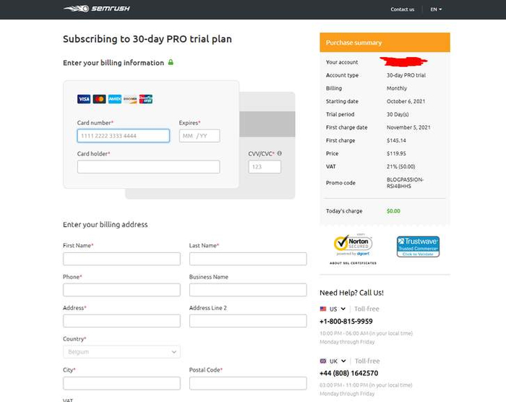This screenshot has height=402, width=506.
Task: Focus the Postal Code field
Action: (x=248, y=383)
